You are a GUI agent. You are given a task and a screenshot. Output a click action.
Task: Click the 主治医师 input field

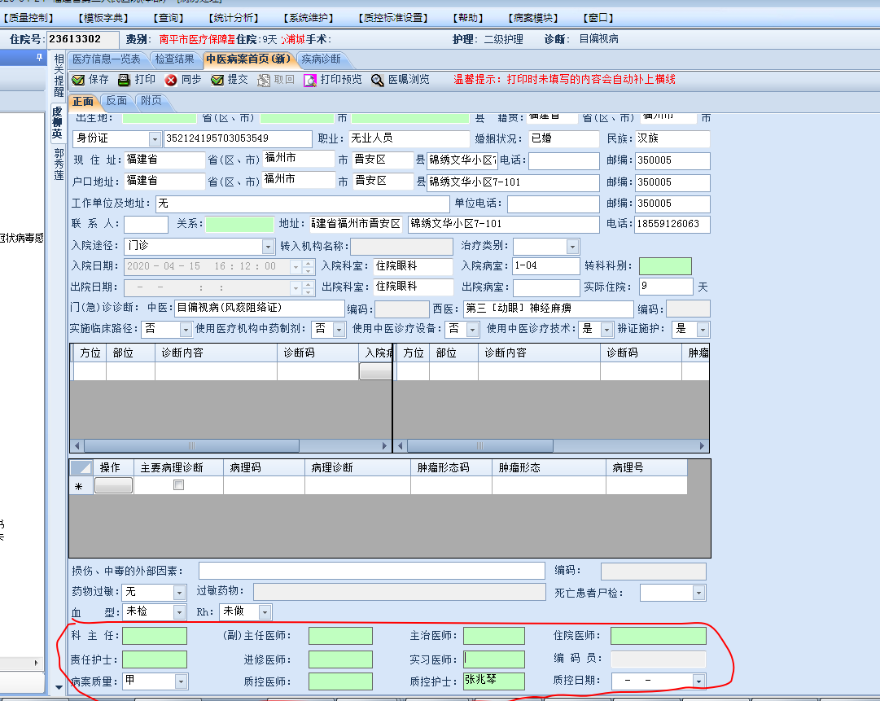494,636
